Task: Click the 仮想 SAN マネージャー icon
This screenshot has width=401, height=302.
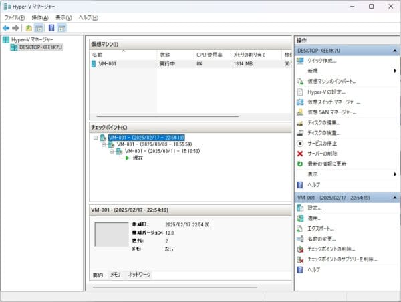Action: [300, 112]
